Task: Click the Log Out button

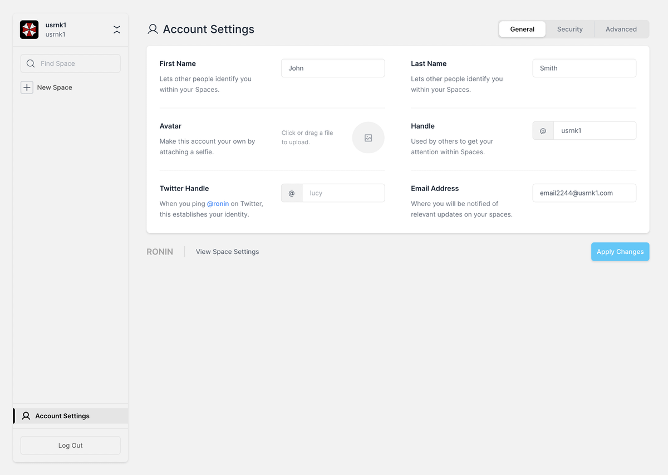Action: pos(70,445)
